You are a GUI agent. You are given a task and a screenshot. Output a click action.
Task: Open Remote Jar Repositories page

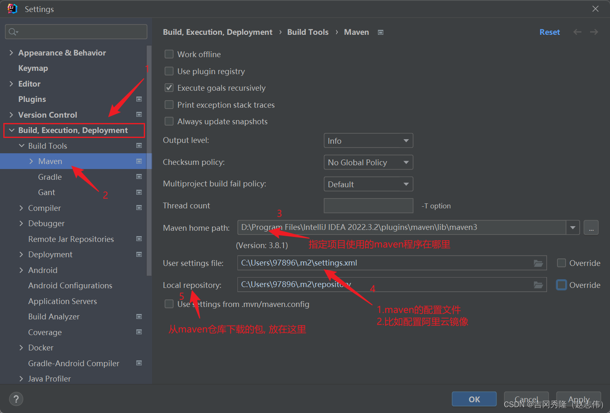(71, 239)
